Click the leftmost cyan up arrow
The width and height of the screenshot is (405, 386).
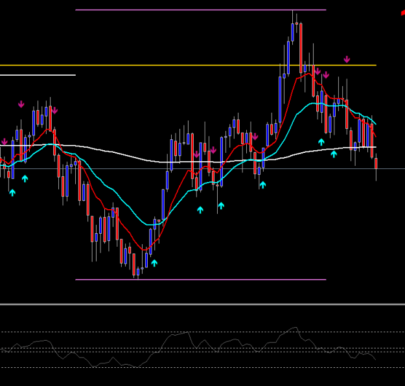pyautogui.click(x=12, y=192)
